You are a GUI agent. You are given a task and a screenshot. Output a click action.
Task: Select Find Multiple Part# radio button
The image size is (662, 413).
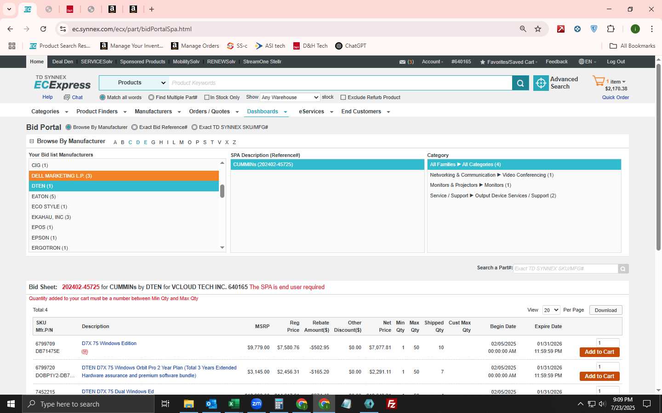click(x=151, y=97)
